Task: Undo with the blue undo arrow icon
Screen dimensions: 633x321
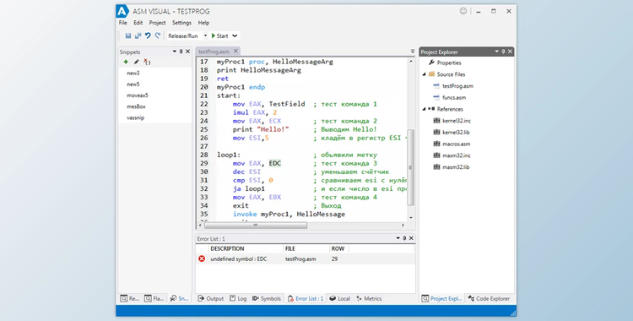Action: [x=148, y=35]
